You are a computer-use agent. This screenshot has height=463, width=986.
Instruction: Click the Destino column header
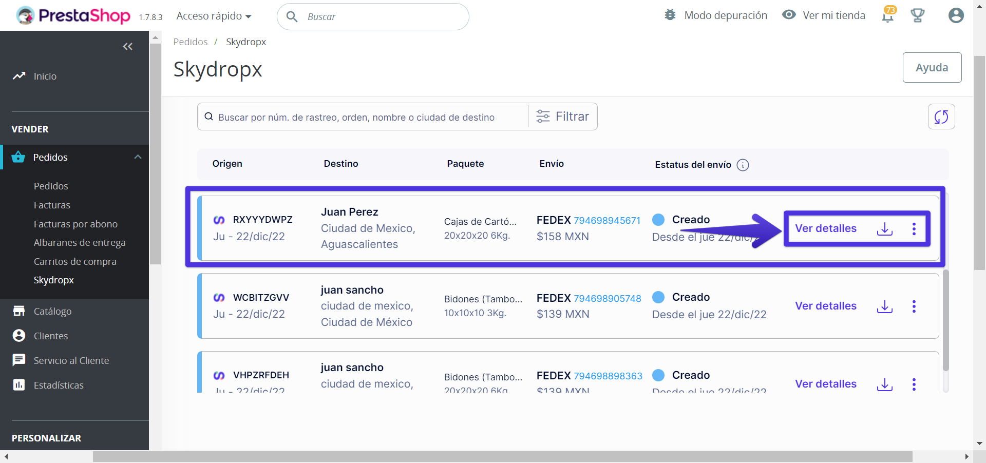(x=341, y=163)
